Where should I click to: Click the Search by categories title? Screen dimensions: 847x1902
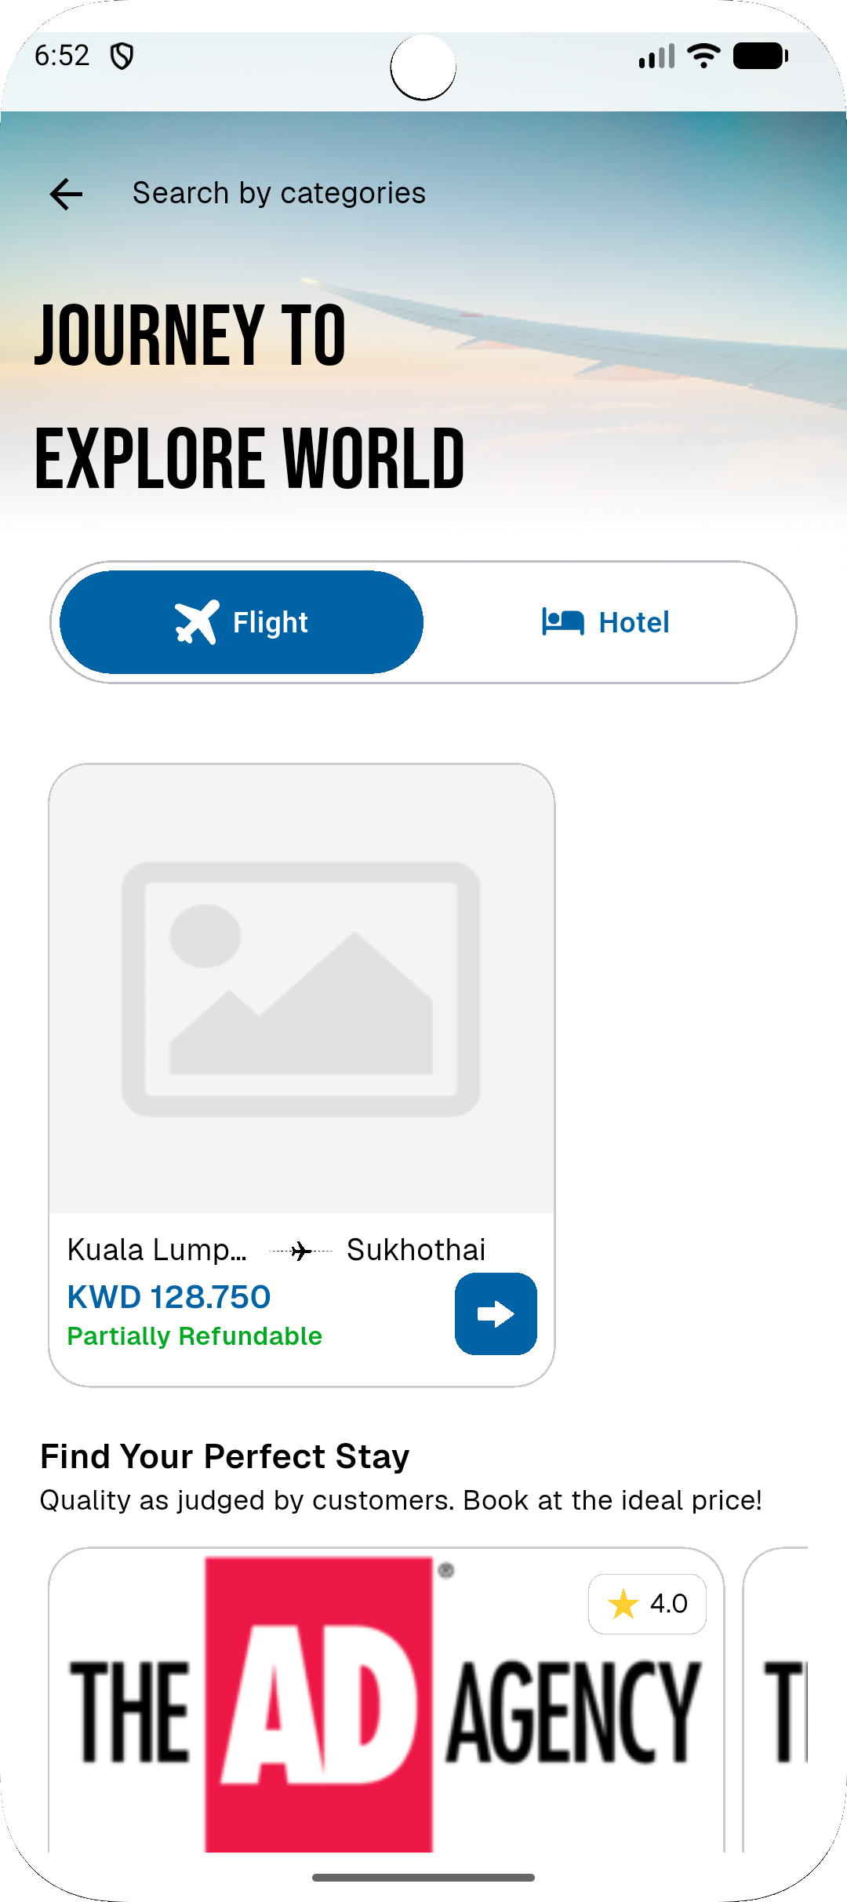point(278,193)
